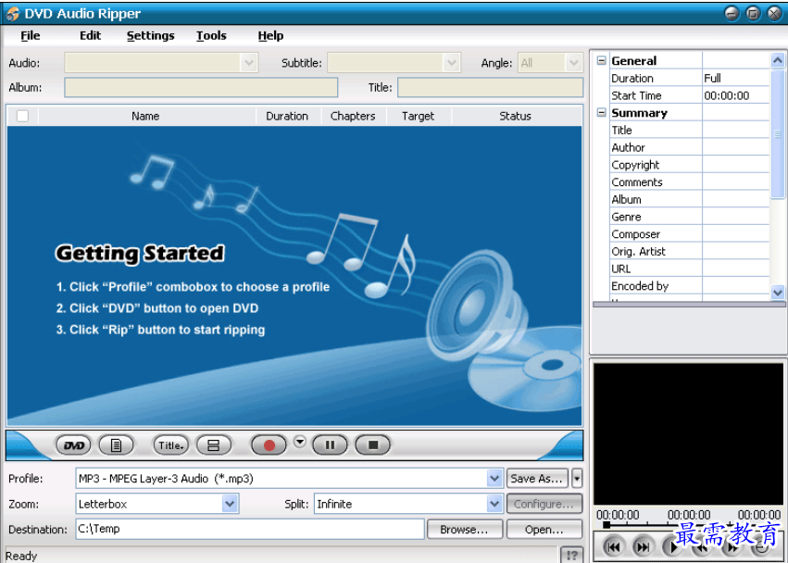Click the Album text field
This screenshot has width=788, height=563.
pyautogui.click(x=201, y=87)
